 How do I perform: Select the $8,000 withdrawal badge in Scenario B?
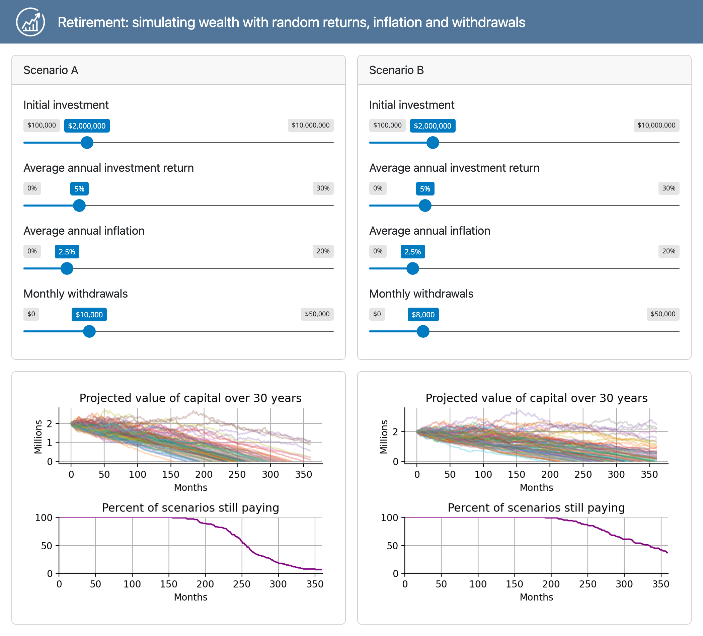[x=423, y=314]
